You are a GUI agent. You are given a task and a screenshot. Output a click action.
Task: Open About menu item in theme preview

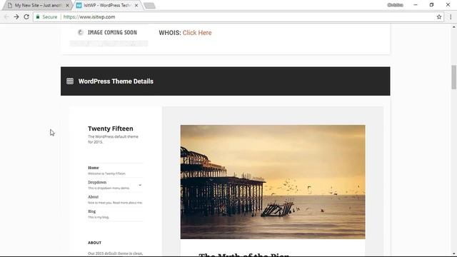(94, 197)
